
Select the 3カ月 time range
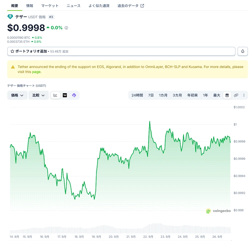(x=177, y=95)
